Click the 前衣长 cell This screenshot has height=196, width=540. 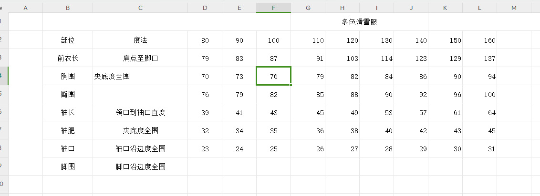coord(68,59)
